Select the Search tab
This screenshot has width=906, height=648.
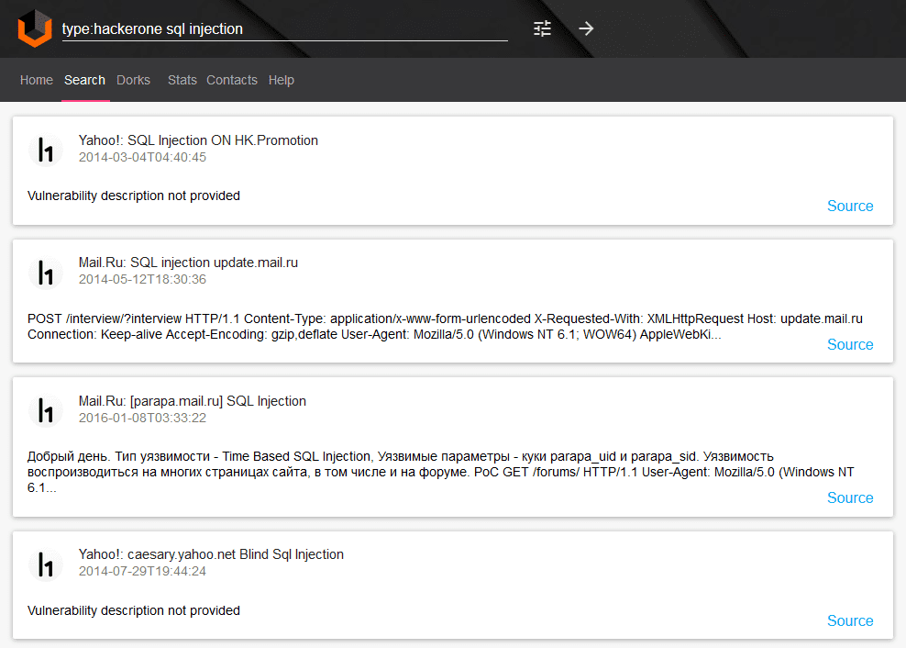84,80
